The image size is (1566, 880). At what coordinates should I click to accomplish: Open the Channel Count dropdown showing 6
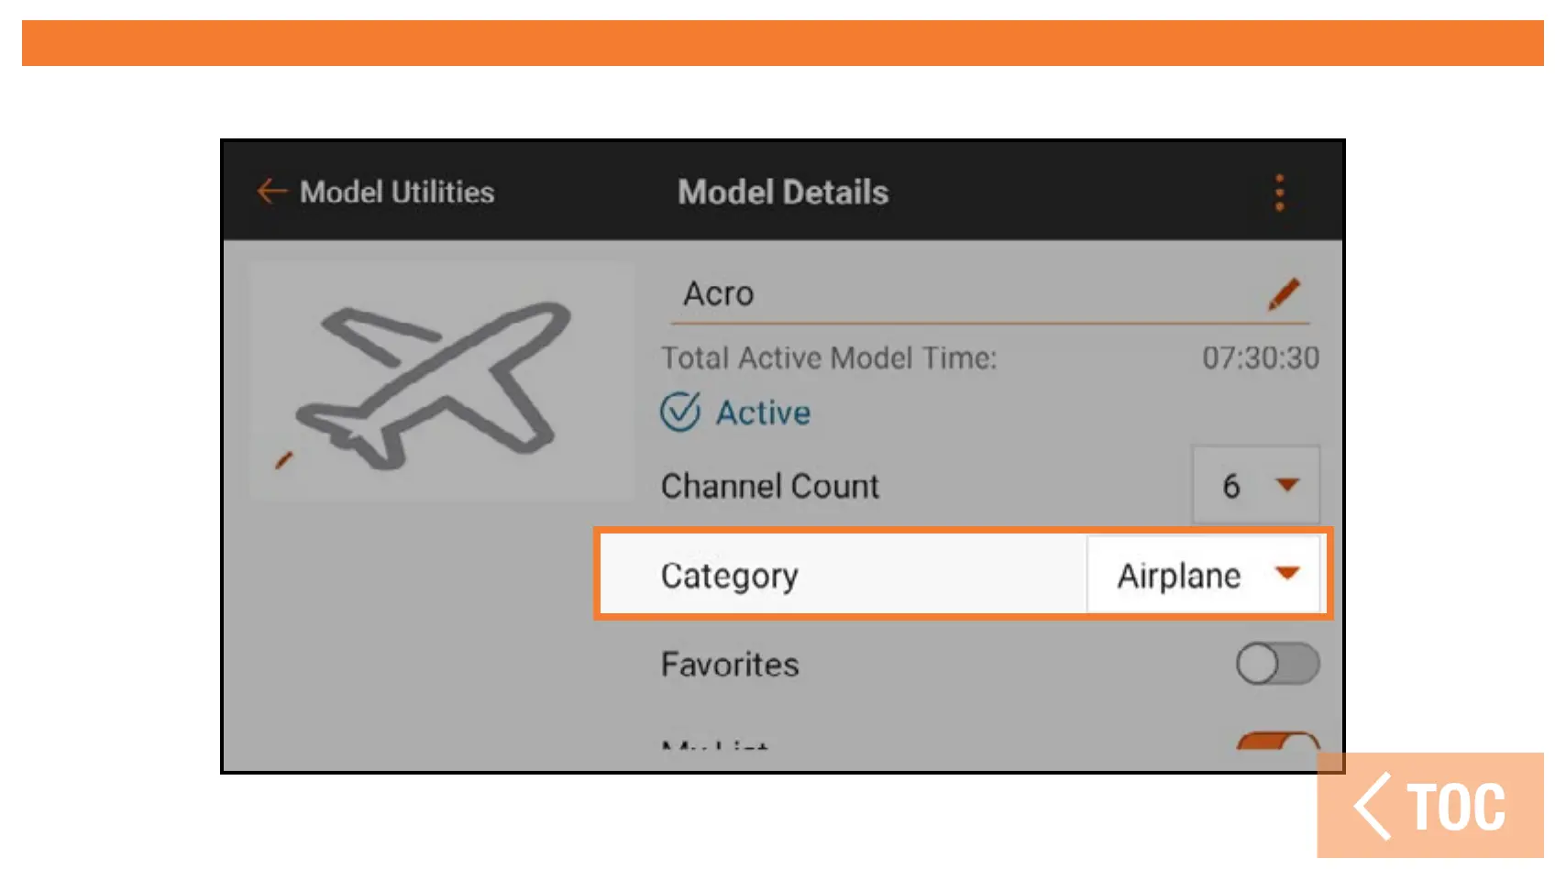click(1254, 485)
